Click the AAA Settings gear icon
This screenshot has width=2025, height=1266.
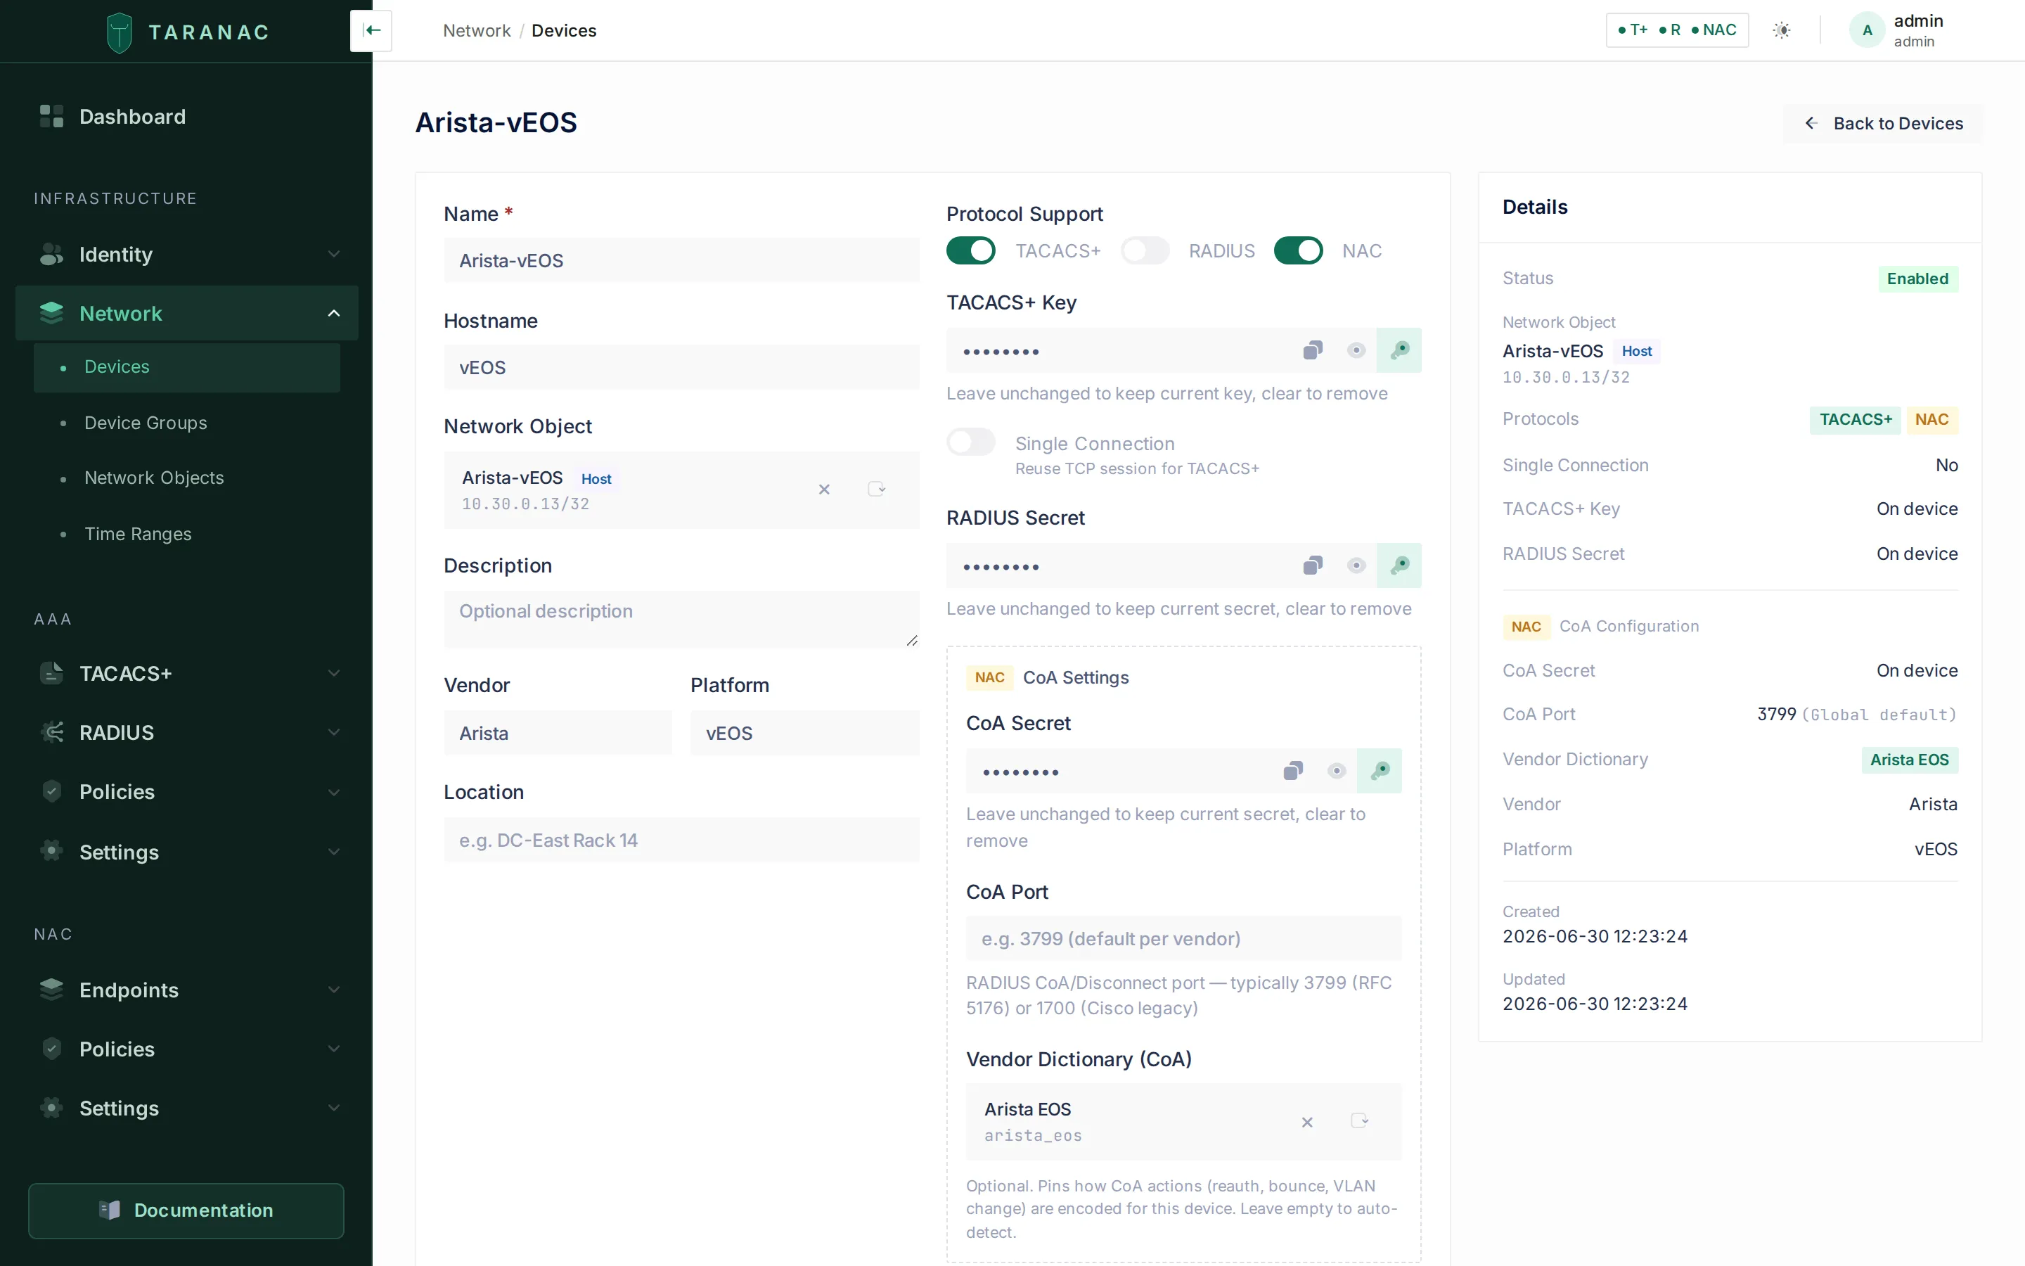pos(51,852)
